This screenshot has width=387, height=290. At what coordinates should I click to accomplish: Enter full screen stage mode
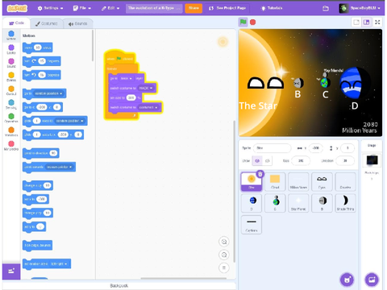tap(377, 22)
